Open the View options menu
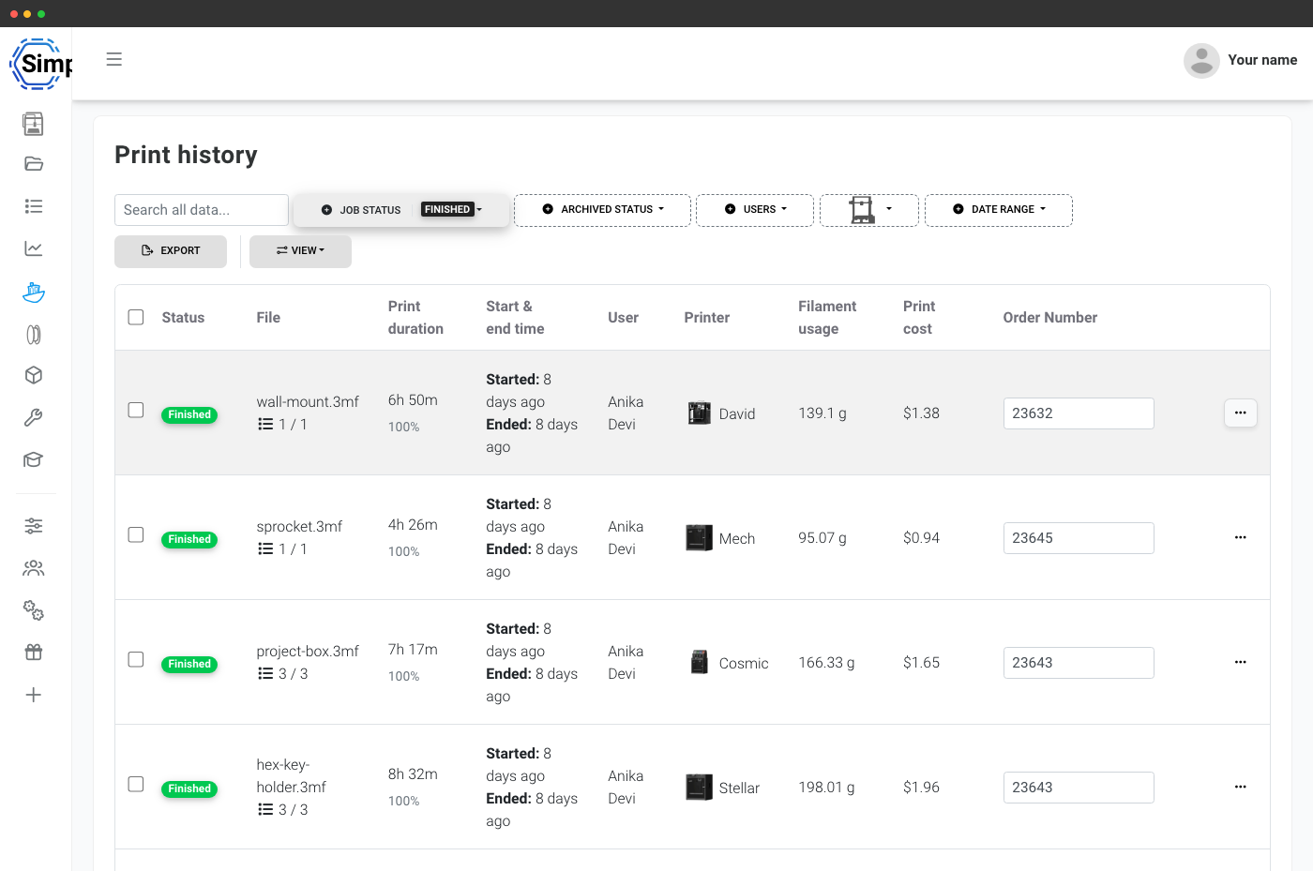 (x=300, y=251)
